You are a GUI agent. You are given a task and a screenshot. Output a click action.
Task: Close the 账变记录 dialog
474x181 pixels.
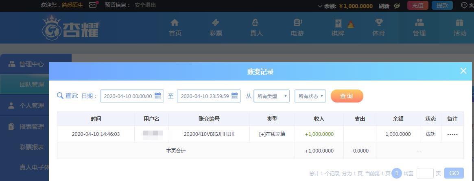pyautogui.click(x=463, y=71)
